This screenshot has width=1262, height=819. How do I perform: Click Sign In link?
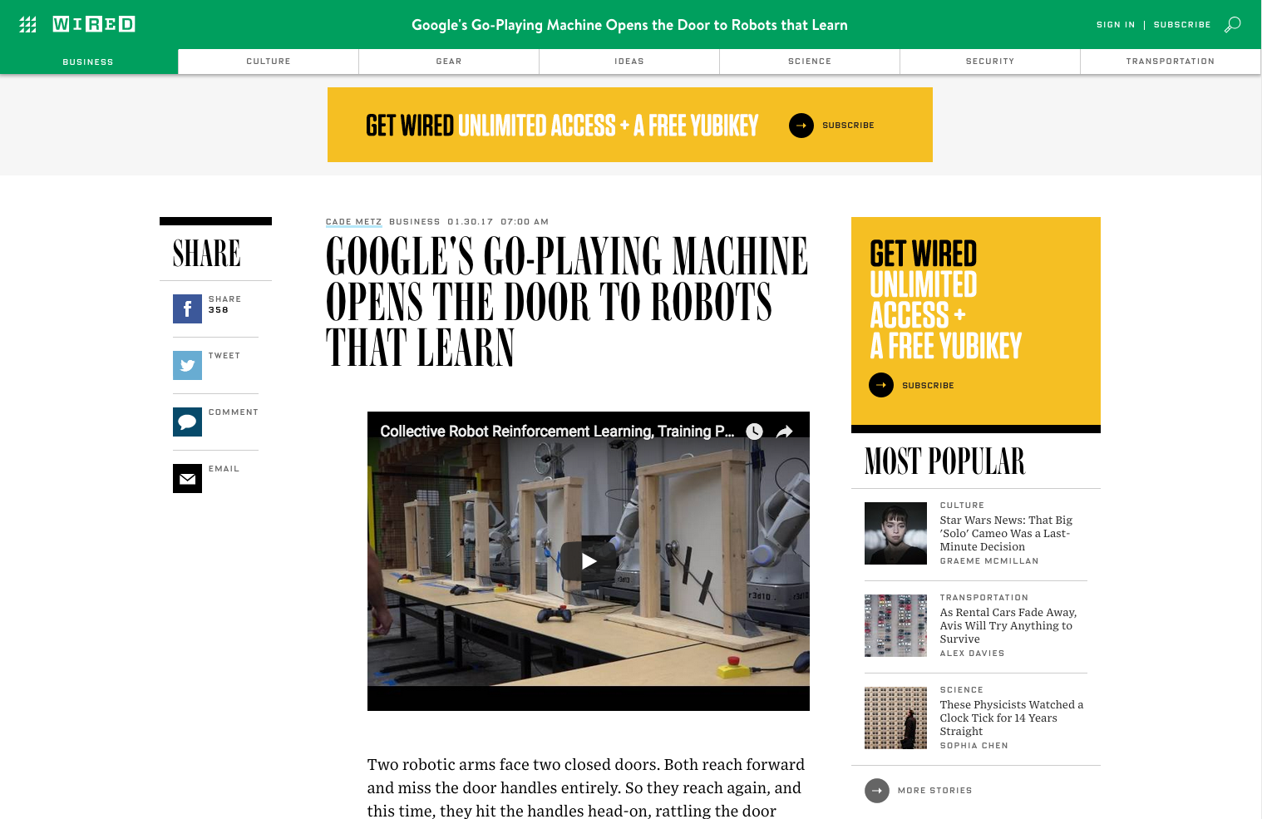point(1116,25)
